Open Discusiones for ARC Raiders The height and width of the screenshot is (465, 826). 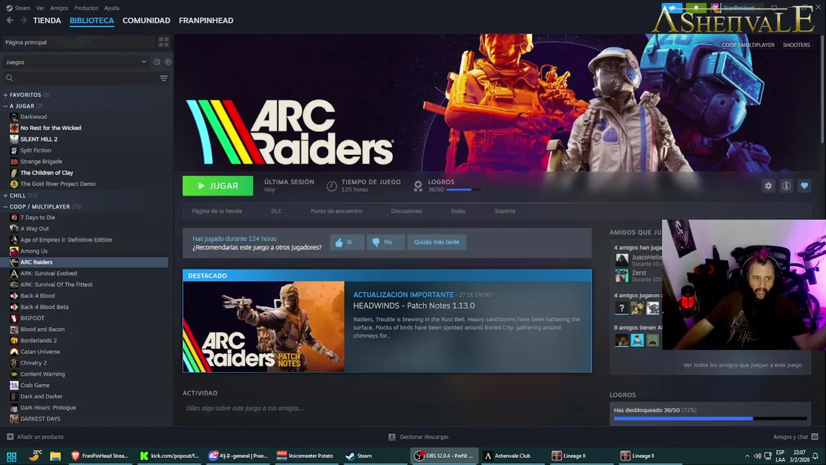[x=407, y=211]
